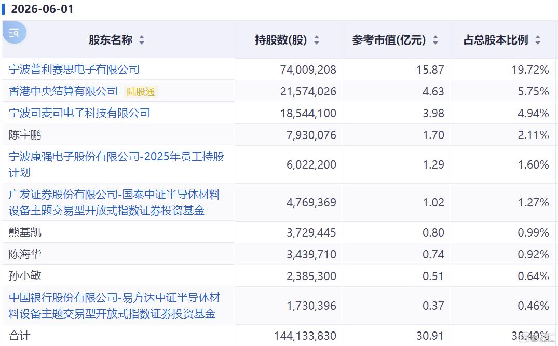Select share count 4,769,369
Viewport: 558px width, 346px height.
point(311,203)
